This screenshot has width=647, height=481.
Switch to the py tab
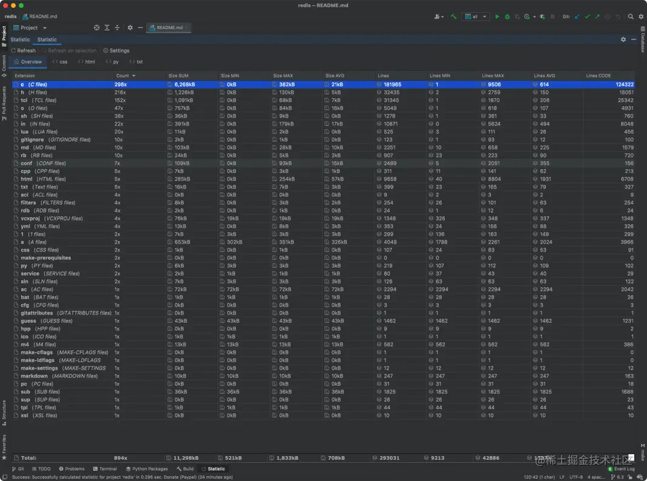coord(112,62)
